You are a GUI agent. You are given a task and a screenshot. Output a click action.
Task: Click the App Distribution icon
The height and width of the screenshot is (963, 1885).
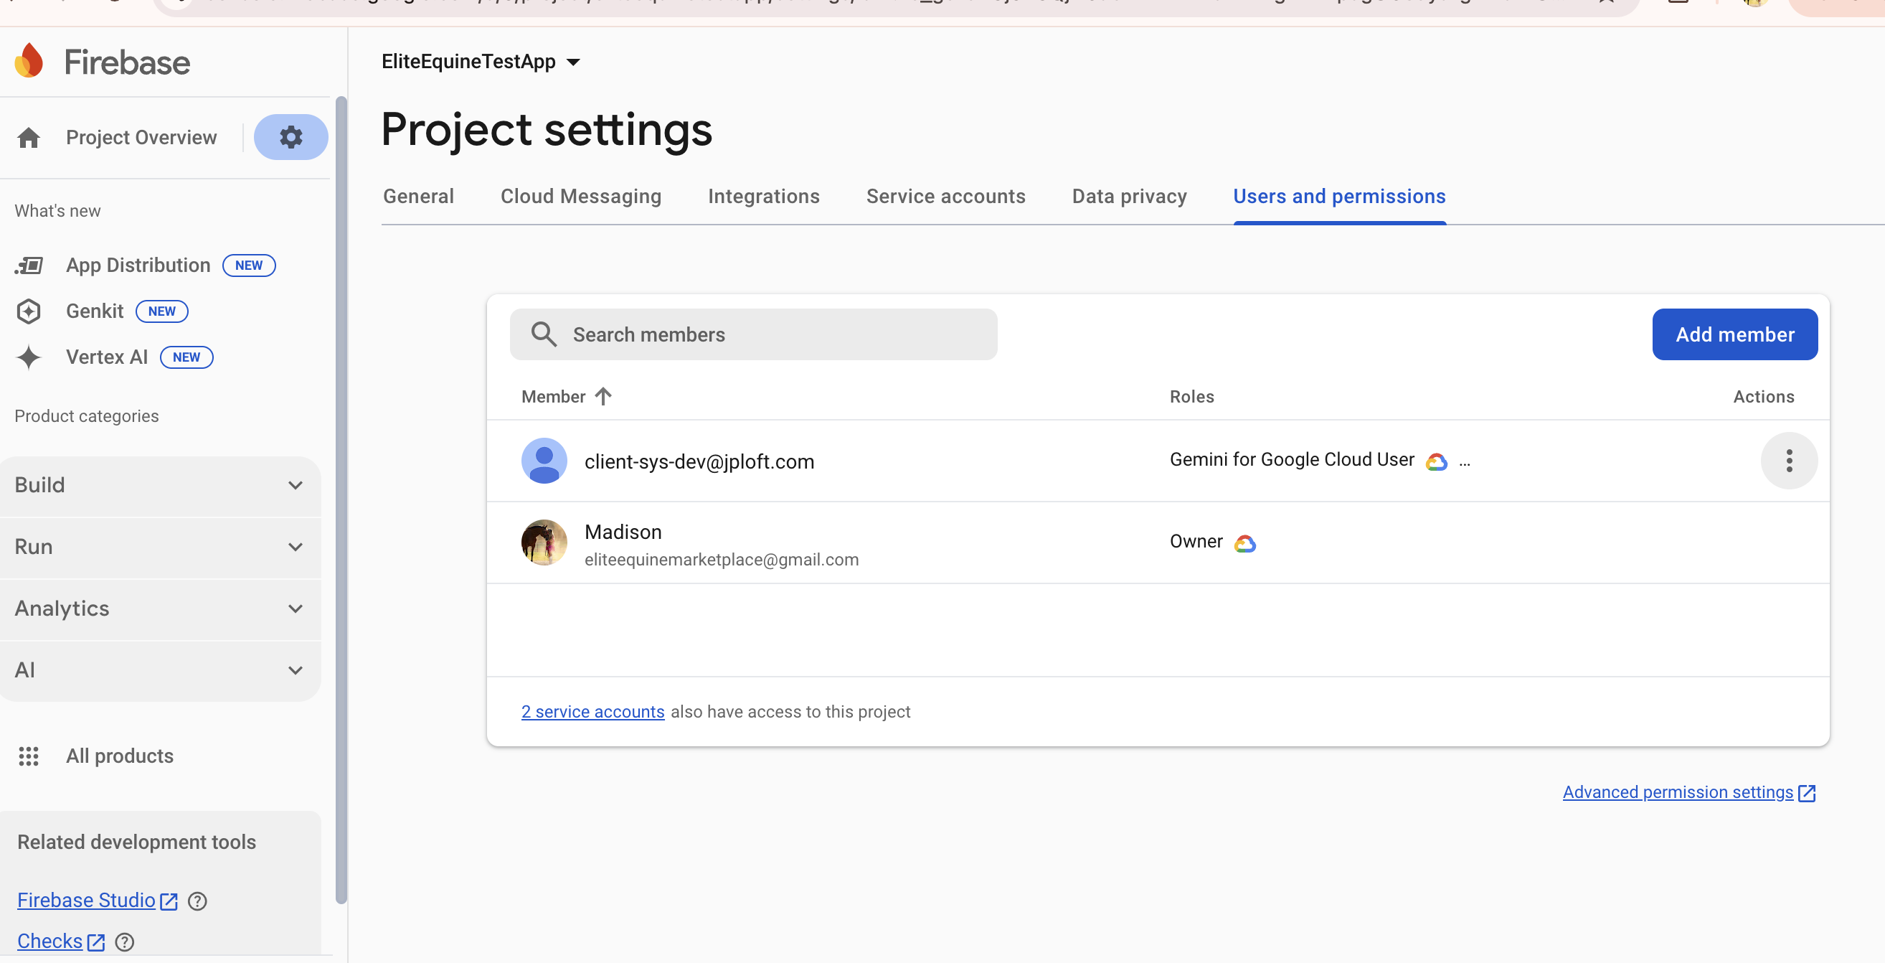[x=29, y=265]
